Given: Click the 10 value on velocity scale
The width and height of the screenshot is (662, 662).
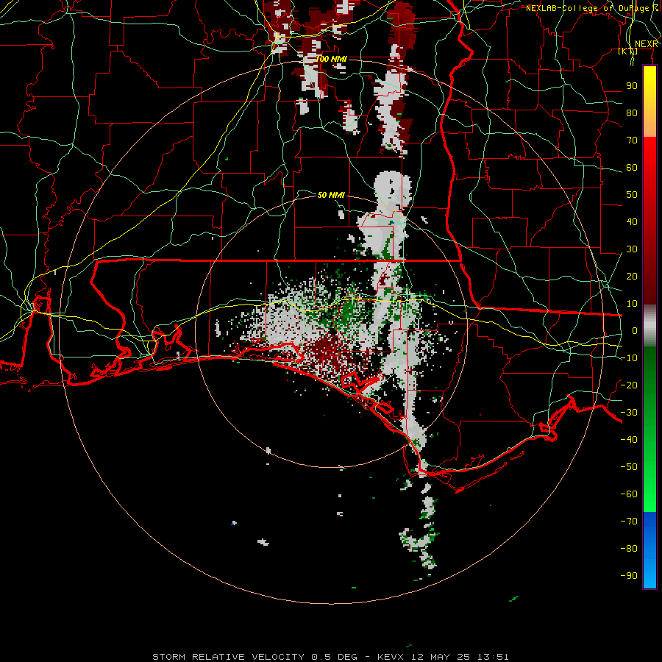Looking at the screenshot, I should pyautogui.click(x=632, y=304).
